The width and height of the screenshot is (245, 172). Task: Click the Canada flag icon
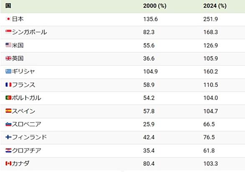8,164
